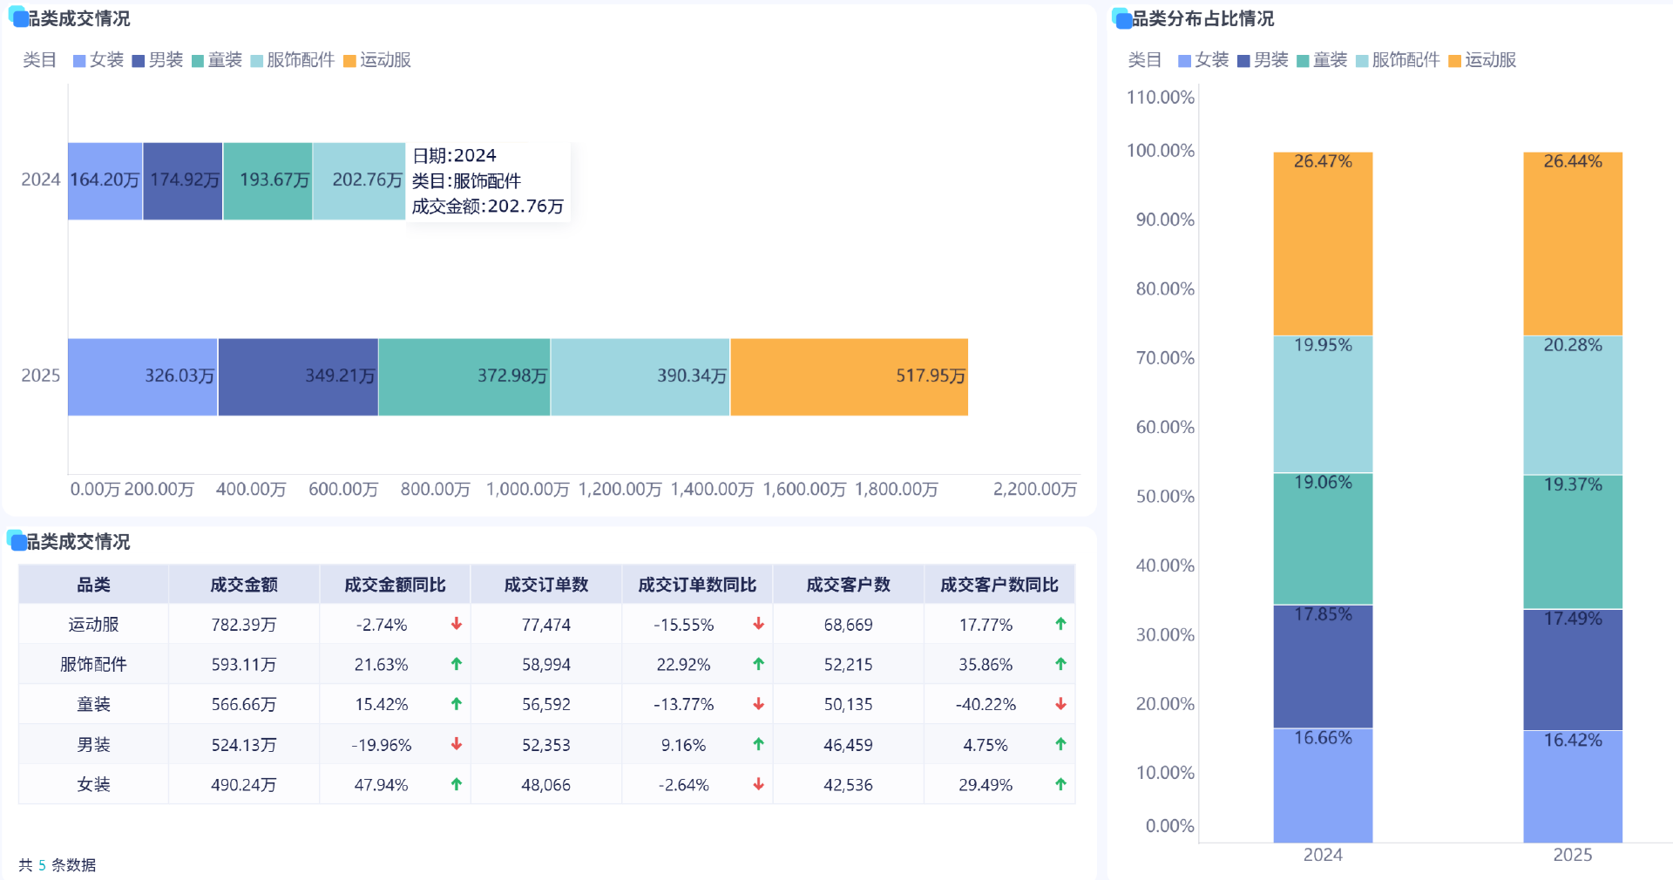Viewport: 1673px width, 880px height.
Task: Click green up arrow for 服饰配件 成交金额同比
Action: [x=455, y=664]
